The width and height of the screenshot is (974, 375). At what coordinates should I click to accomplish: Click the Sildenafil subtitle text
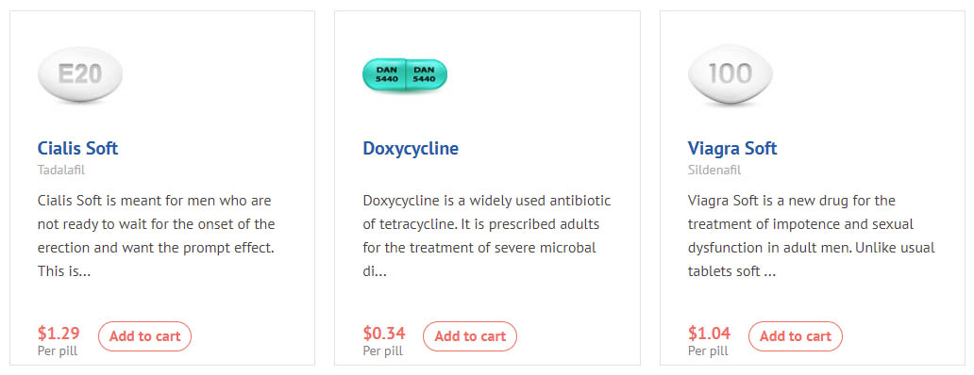[714, 170]
